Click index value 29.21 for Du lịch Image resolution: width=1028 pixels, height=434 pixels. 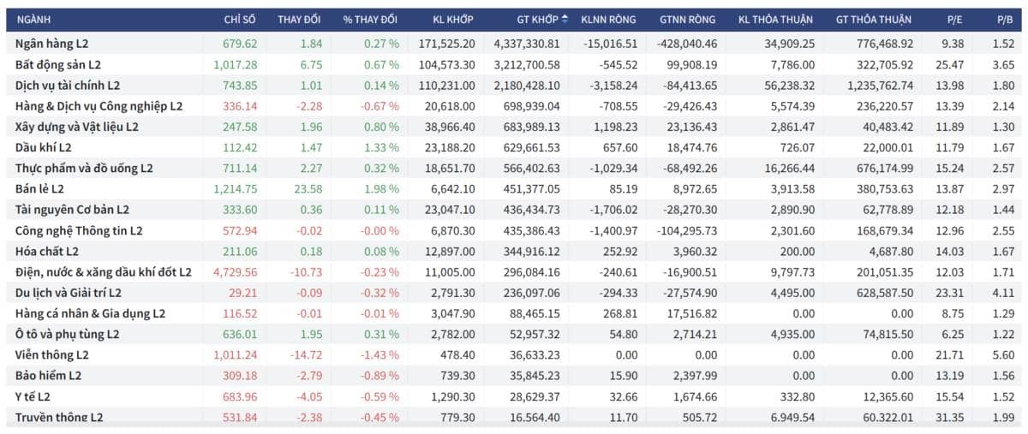242,293
